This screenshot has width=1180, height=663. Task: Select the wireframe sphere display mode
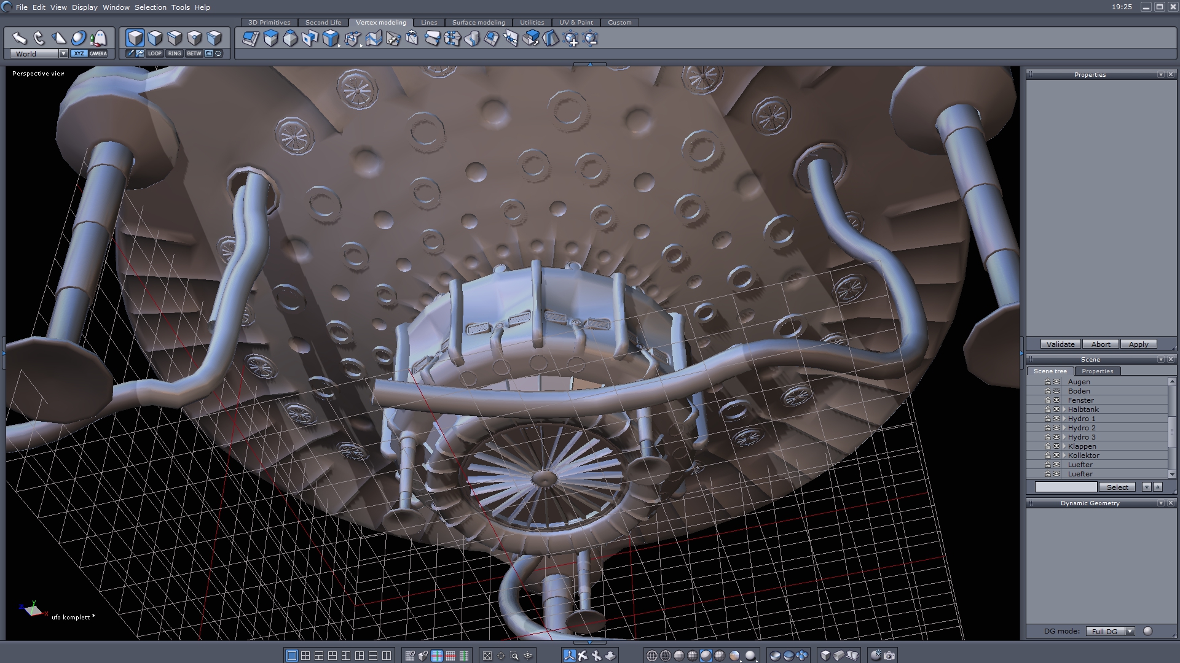point(652,656)
